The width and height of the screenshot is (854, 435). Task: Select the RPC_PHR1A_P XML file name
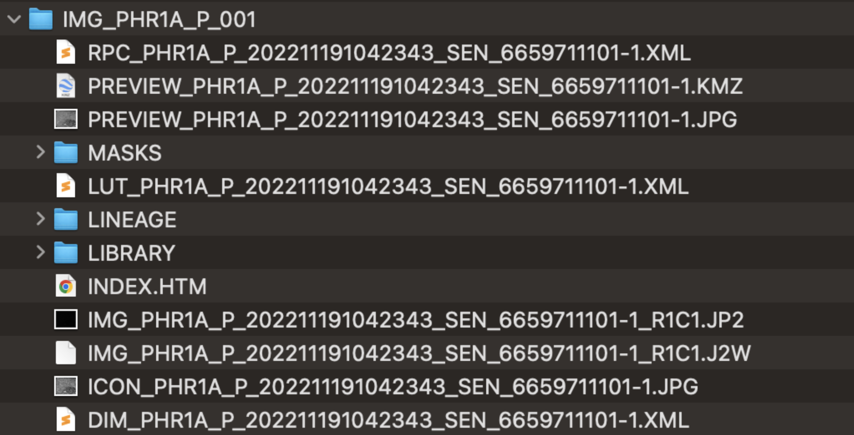click(x=389, y=53)
